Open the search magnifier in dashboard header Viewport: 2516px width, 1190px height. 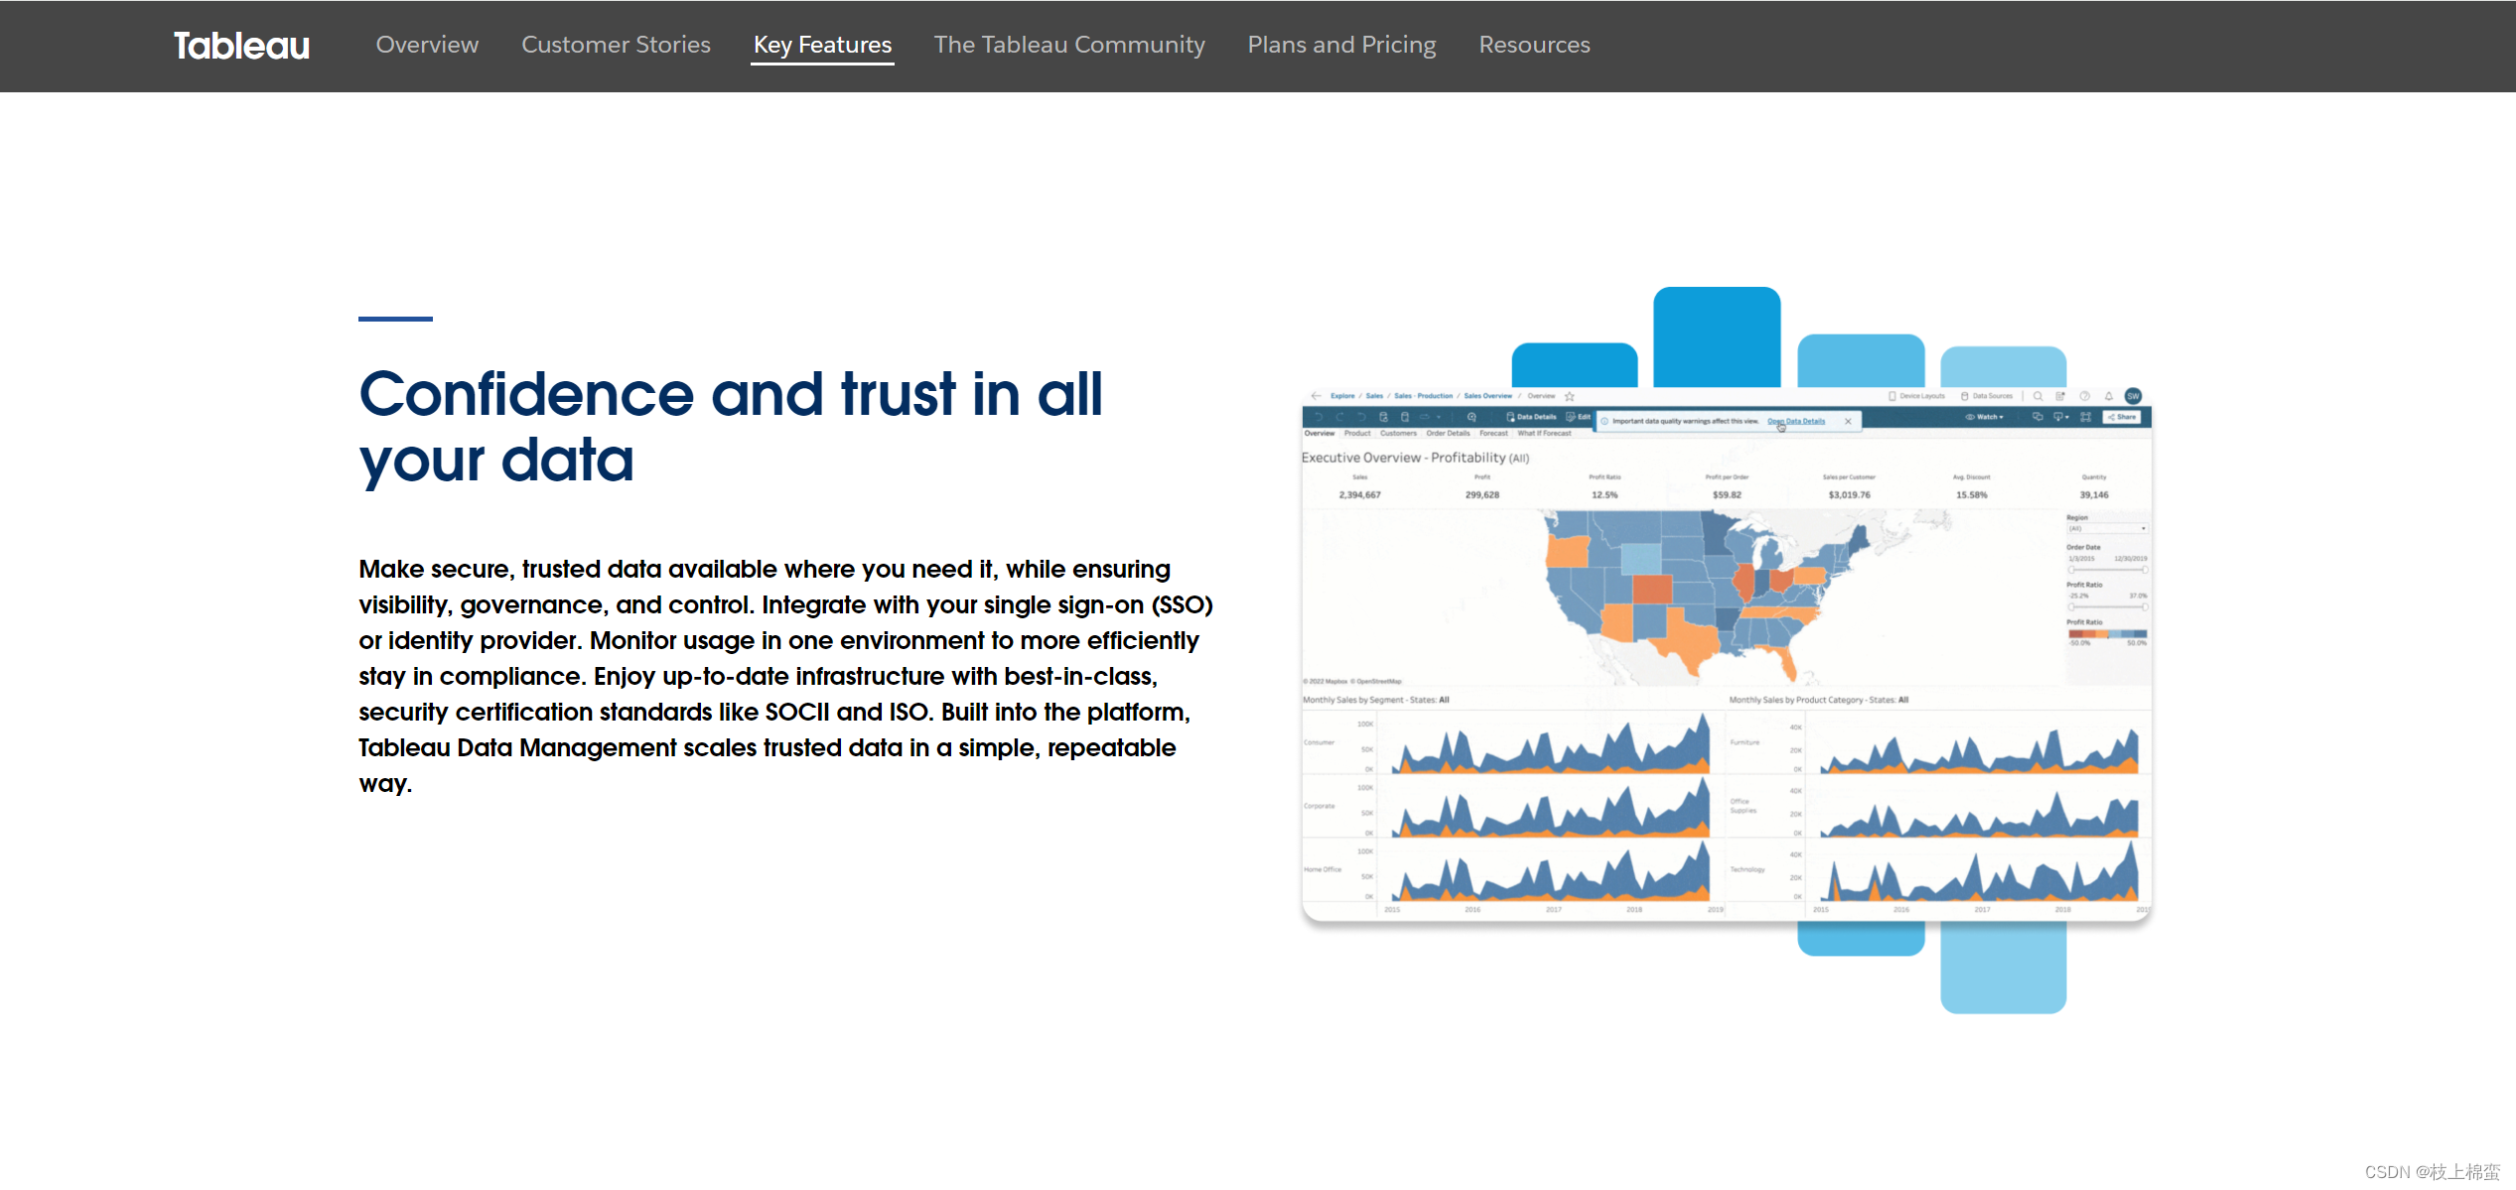[x=2037, y=396]
